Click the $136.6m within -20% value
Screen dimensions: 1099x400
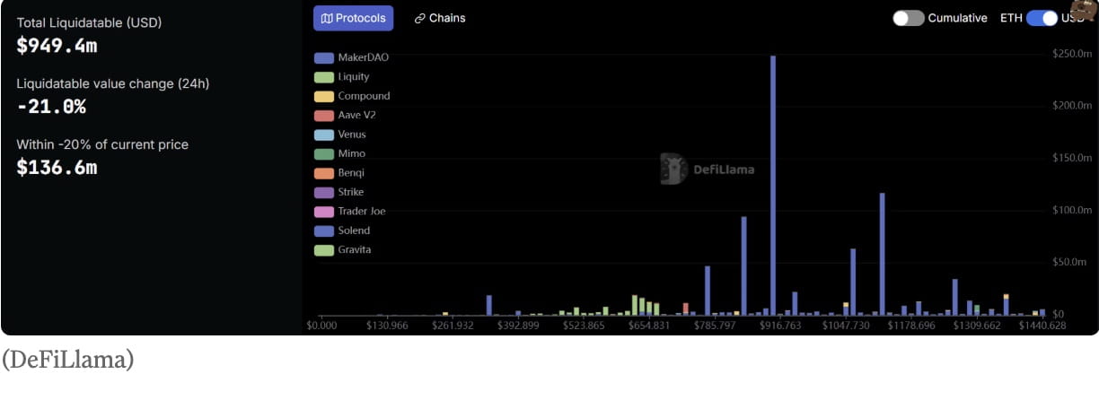[57, 168]
